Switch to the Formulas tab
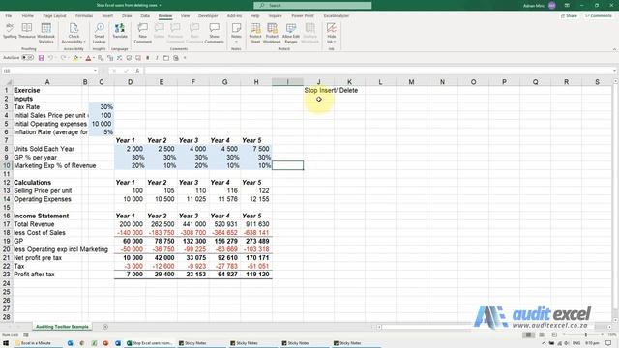This screenshot has width=619, height=348. point(84,15)
